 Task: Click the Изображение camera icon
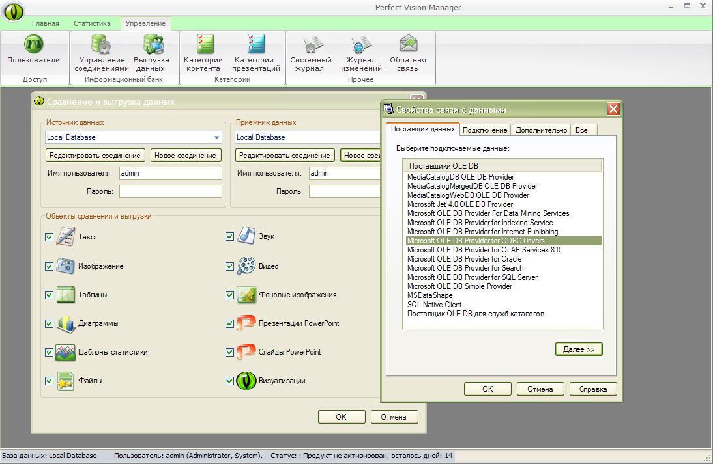(x=65, y=266)
